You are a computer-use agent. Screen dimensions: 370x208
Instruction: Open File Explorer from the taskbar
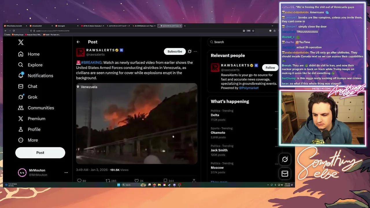159,185
